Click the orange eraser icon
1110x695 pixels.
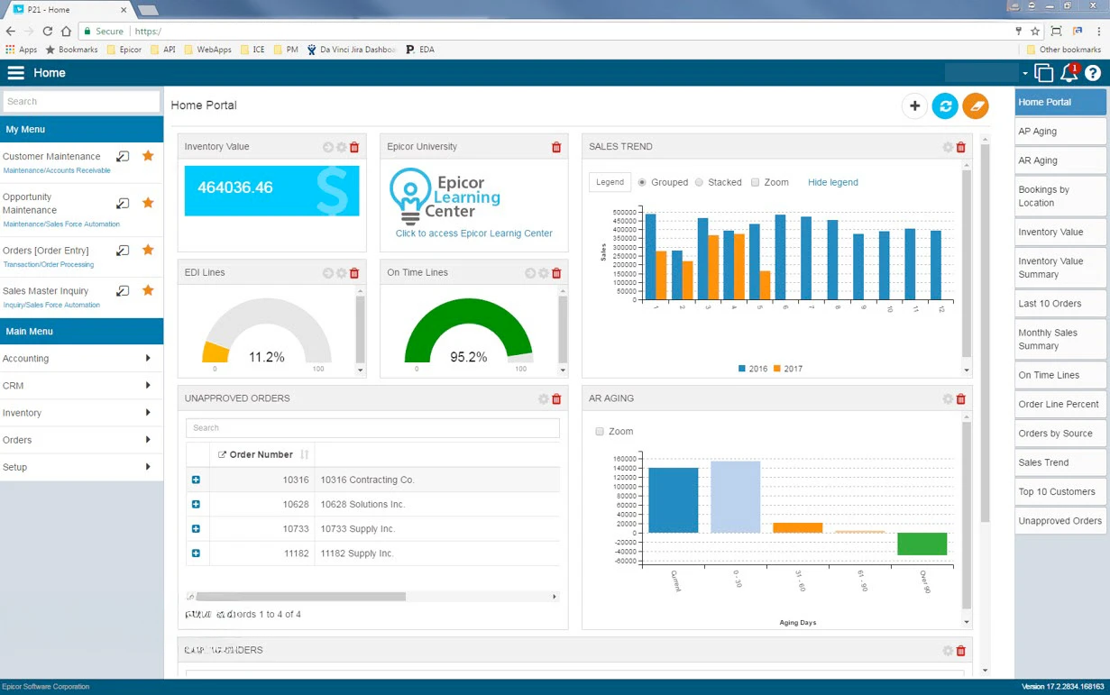[975, 106]
